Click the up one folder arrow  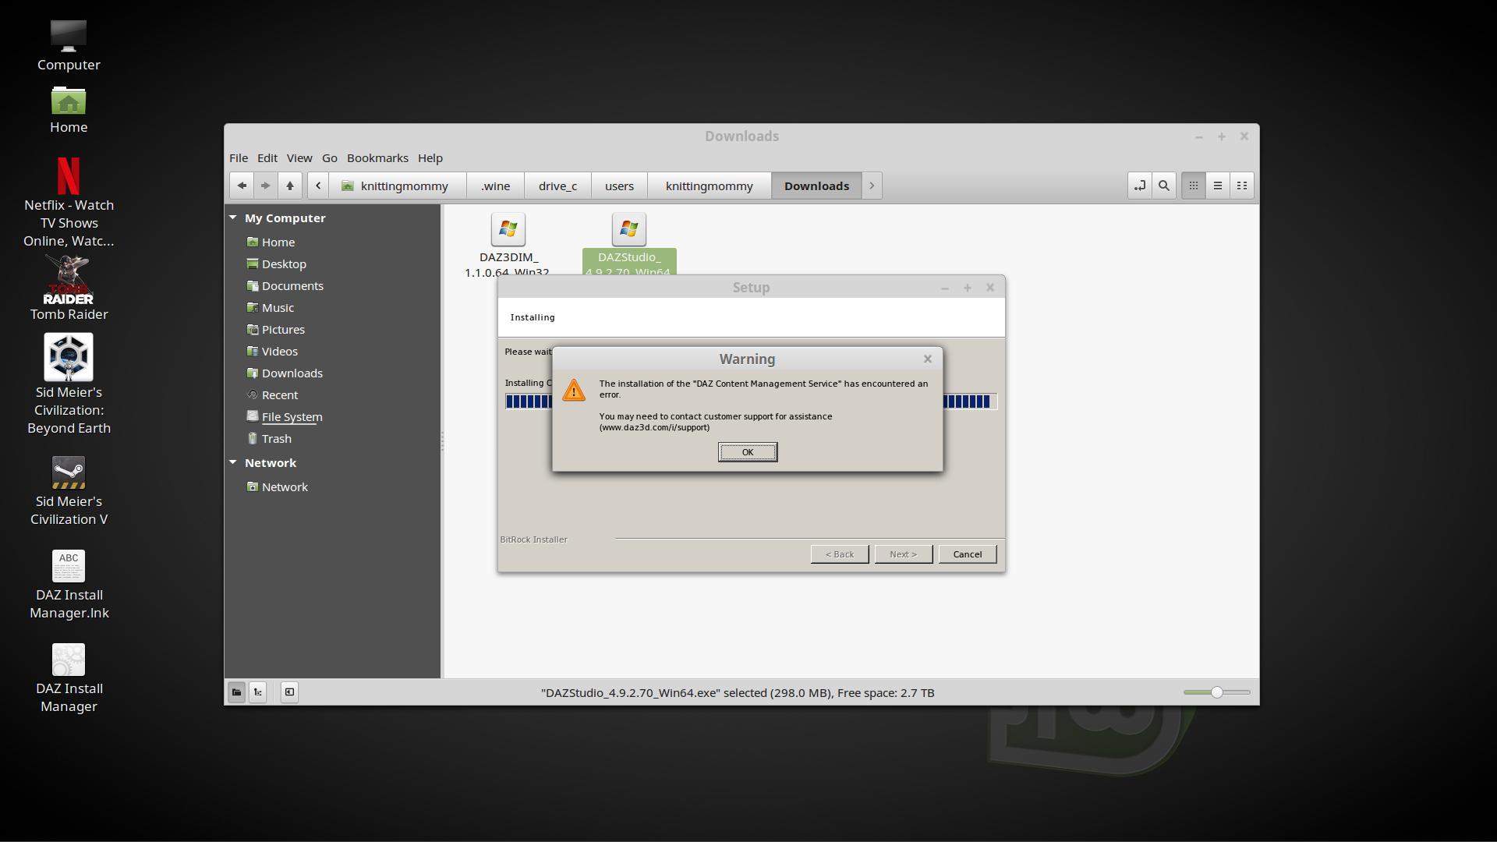click(x=290, y=186)
